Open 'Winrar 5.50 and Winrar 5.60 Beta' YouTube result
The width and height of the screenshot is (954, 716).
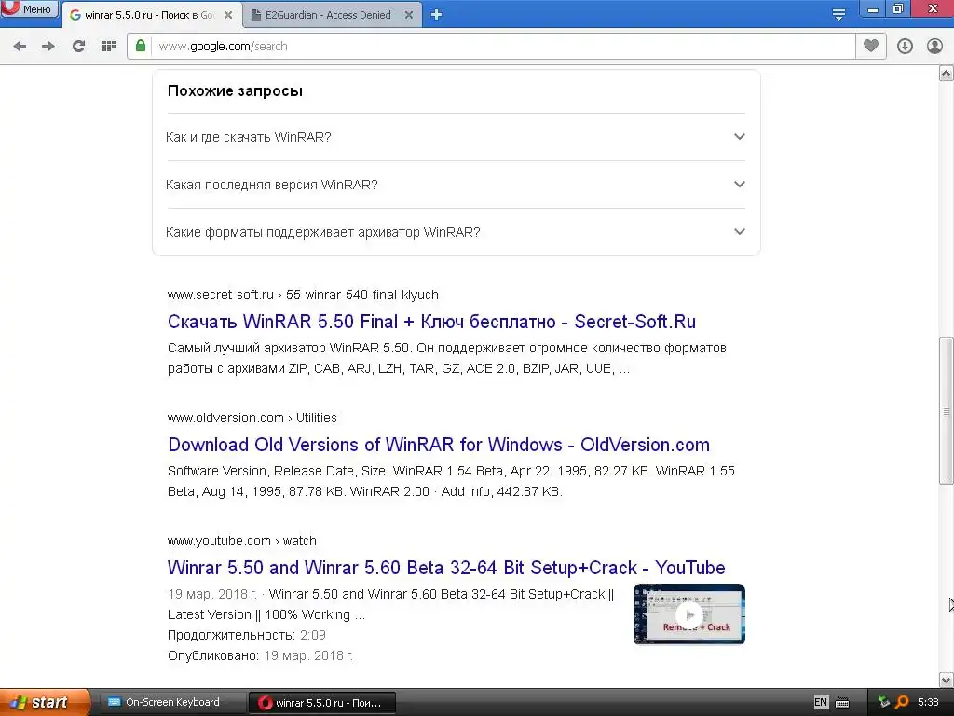[446, 568]
